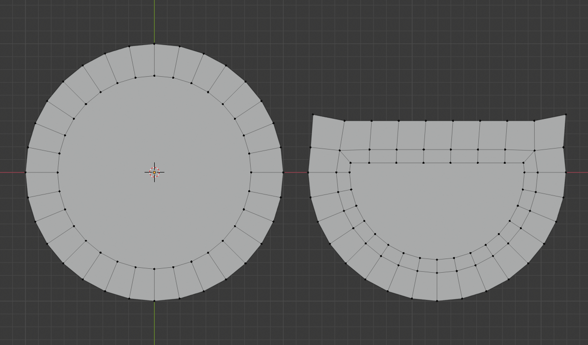Select the topmost outer vertex of the left circle

154,44
